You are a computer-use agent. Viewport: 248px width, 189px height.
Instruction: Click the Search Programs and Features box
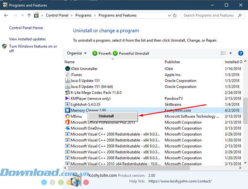pos(212,15)
